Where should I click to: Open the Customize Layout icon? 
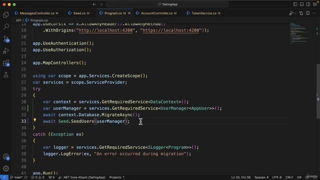pos(315,4)
